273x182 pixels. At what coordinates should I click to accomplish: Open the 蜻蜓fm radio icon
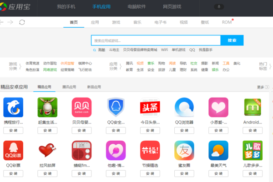tap(81, 150)
